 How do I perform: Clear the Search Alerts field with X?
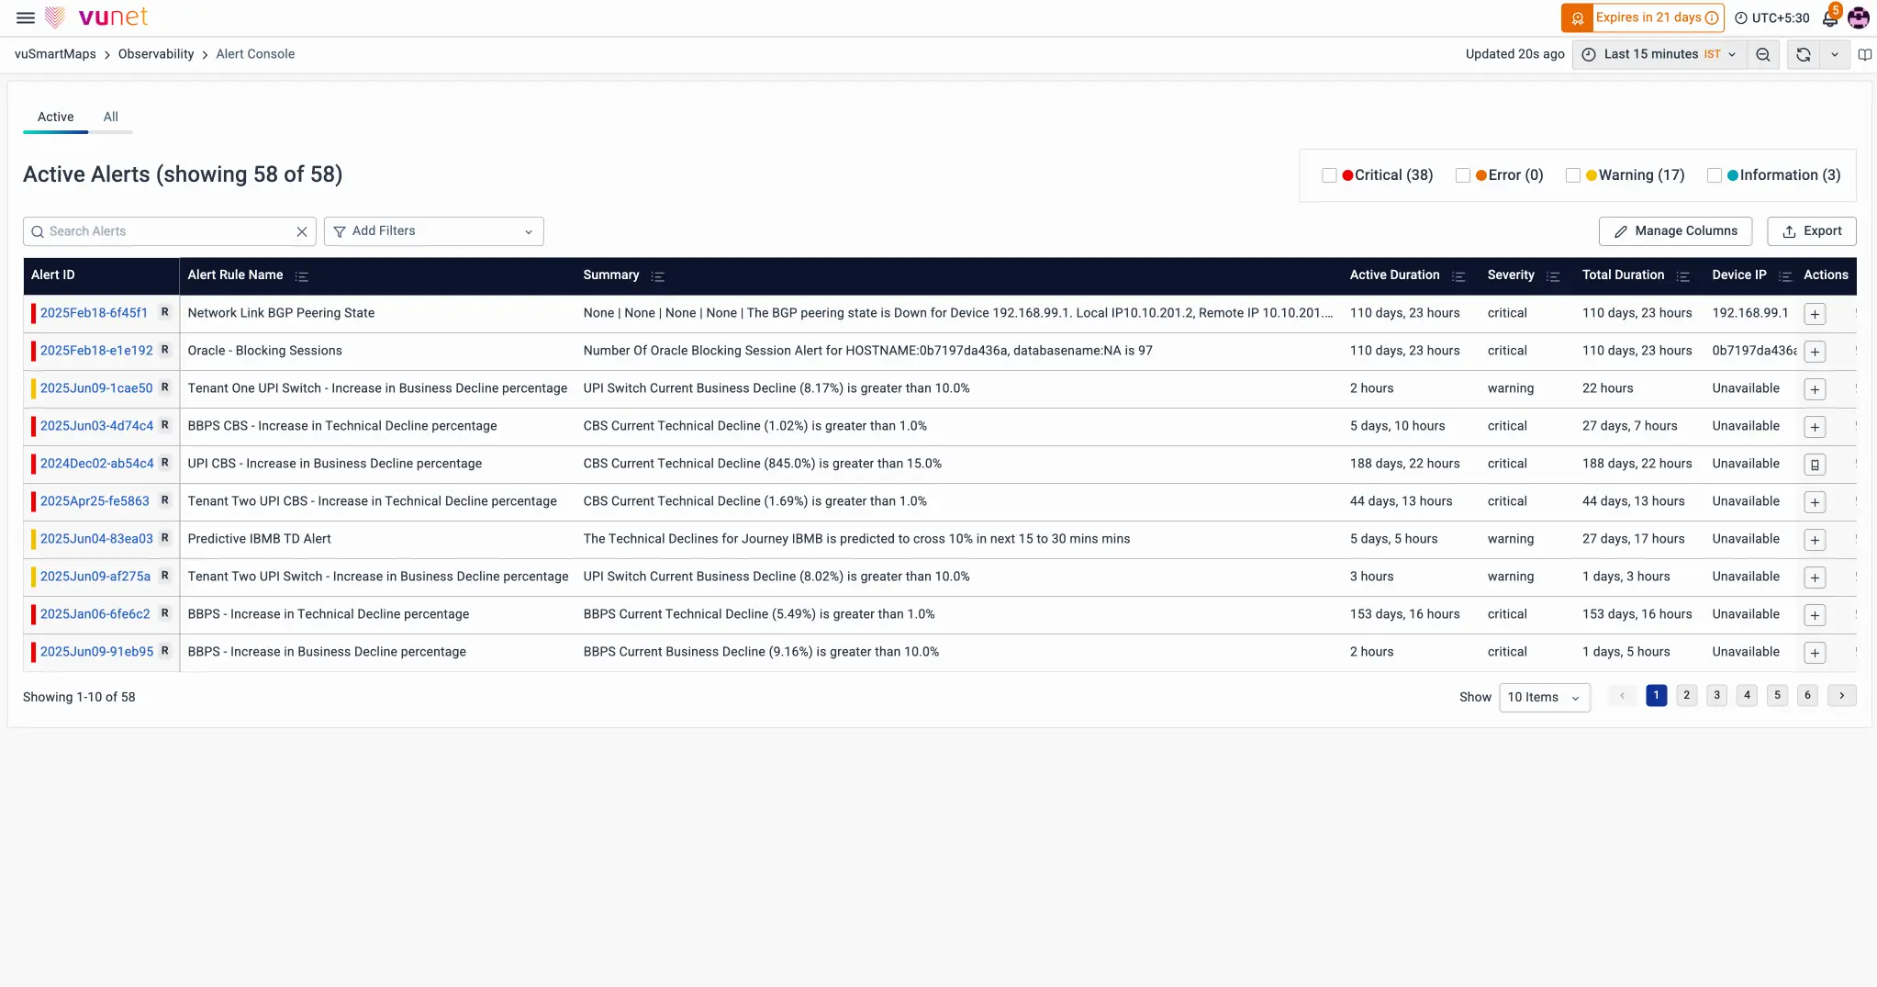tap(301, 231)
